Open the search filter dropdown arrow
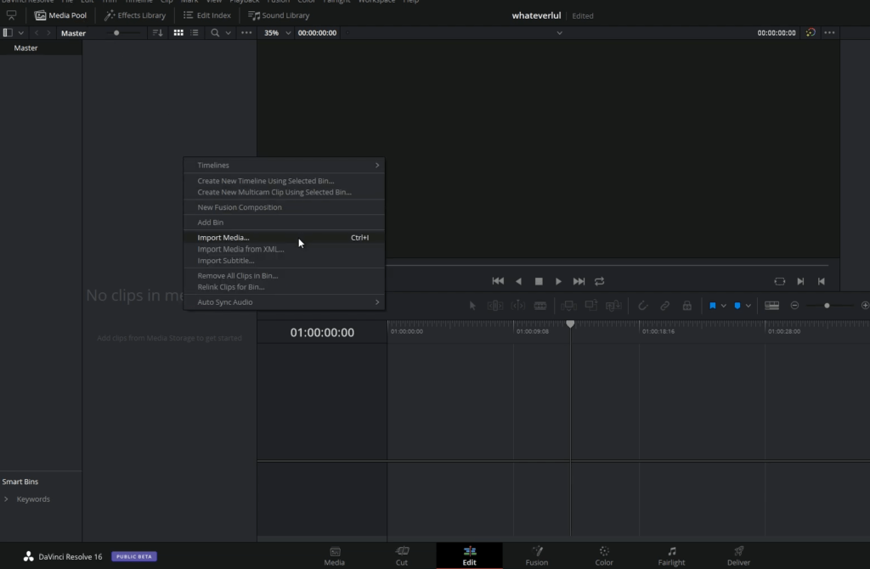 click(228, 33)
